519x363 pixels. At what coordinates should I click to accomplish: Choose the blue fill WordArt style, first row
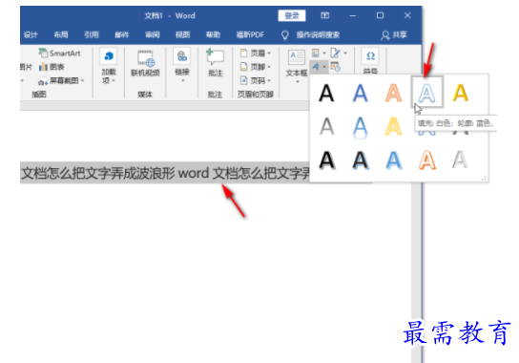(360, 93)
